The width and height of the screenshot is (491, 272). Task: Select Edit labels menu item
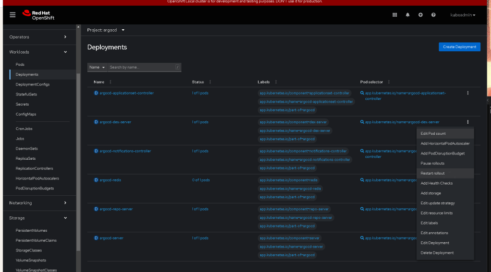point(445,223)
